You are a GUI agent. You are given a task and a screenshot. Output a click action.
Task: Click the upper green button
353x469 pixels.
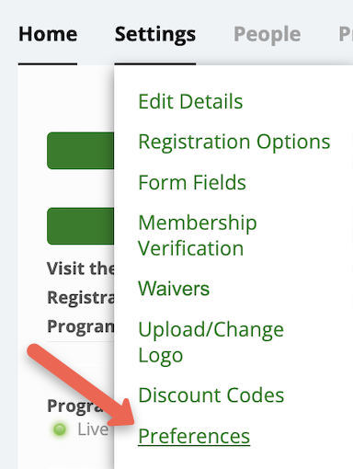click(x=81, y=151)
